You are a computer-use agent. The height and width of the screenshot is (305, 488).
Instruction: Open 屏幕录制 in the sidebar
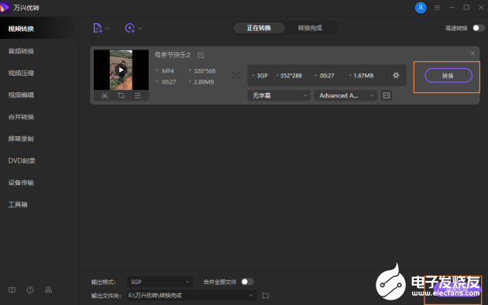(21, 139)
